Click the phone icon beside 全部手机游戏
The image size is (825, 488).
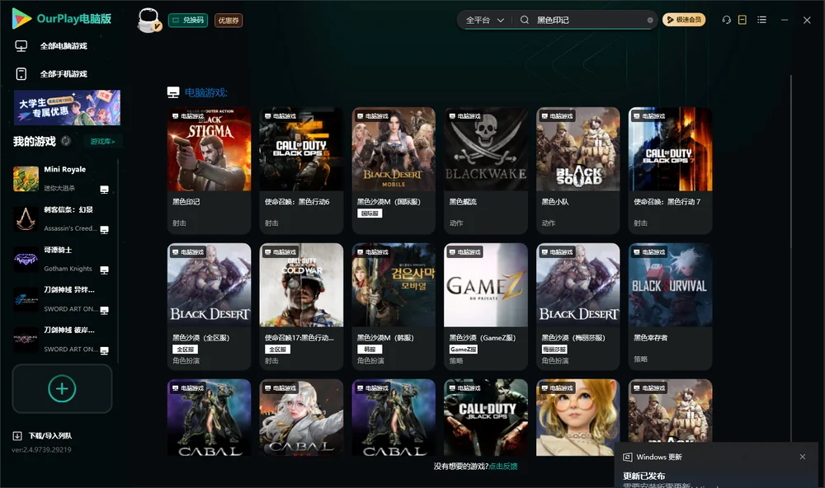tap(21, 73)
